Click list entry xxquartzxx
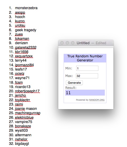Screen dimensions: 127x147 click(x=24, y=56)
